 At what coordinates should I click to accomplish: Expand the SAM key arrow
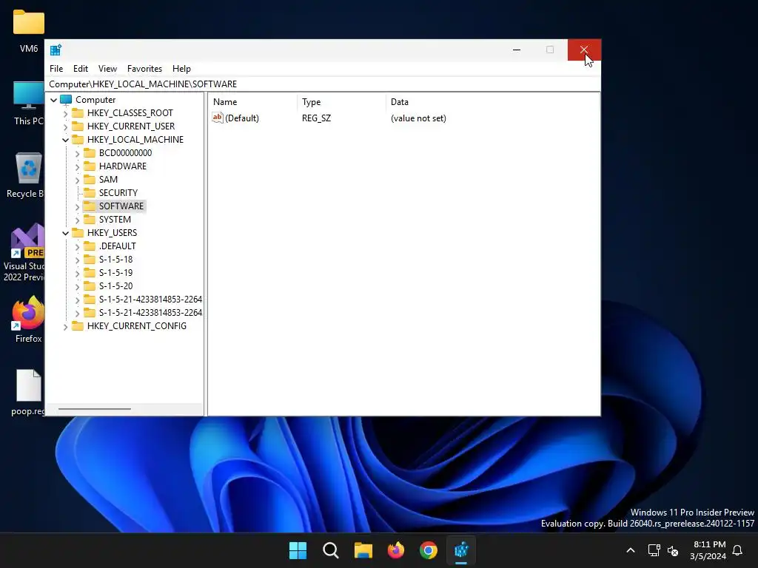(77, 180)
